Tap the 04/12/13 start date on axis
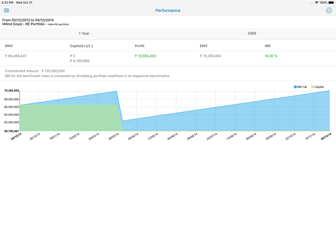The height and width of the screenshot is (252, 336). tap(16, 136)
